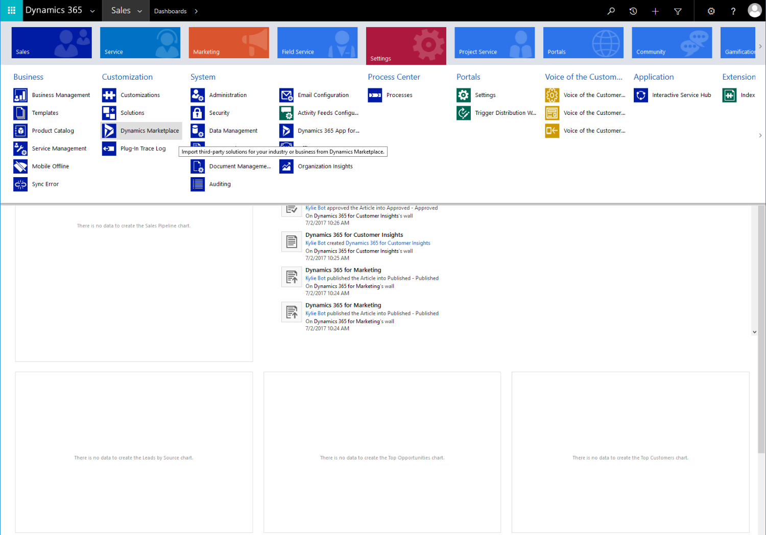Click the Interactive Service Hub icon
The image size is (766, 535).
click(641, 95)
